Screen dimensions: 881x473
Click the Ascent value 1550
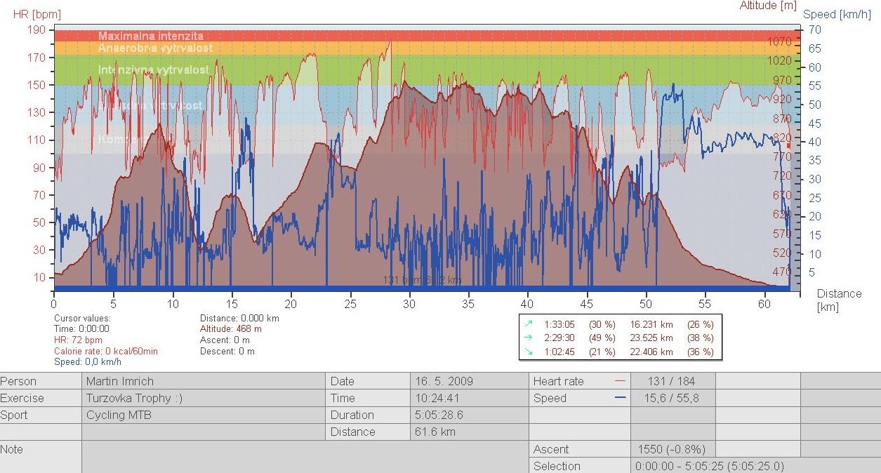pyautogui.click(x=671, y=449)
